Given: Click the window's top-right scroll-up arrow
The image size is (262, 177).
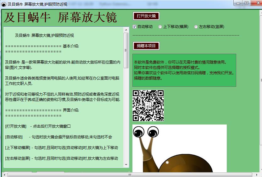Looking at the screenshot, I should pyautogui.click(x=261, y=13).
